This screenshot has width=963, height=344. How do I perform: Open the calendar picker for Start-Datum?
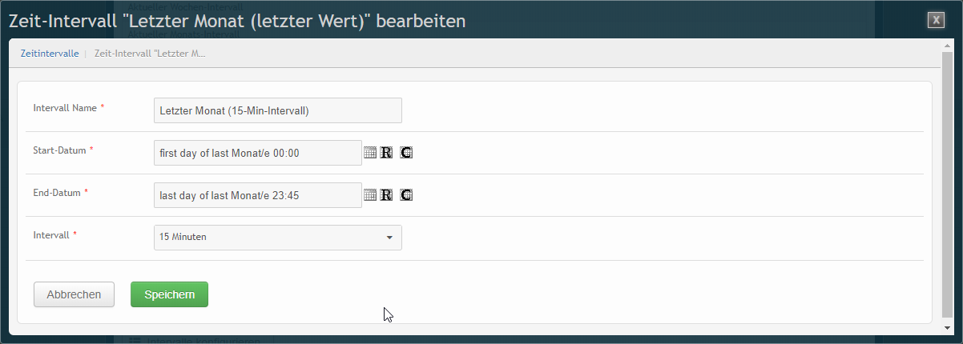click(370, 153)
